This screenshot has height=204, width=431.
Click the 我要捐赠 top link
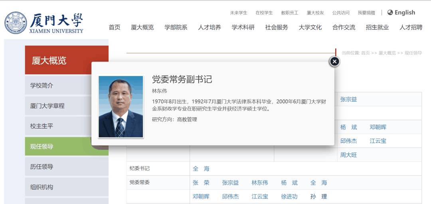[366, 13]
